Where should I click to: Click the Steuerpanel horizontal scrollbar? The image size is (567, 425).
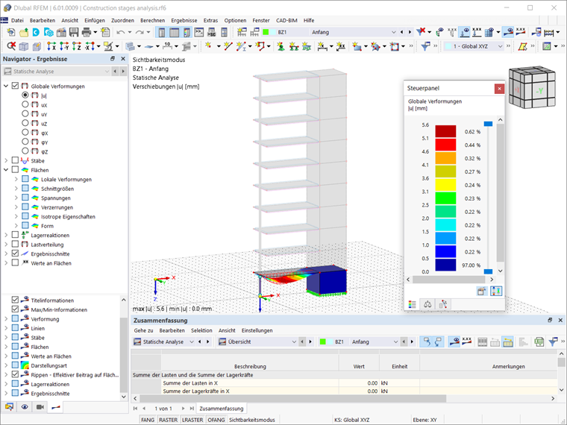click(x=448, y=280)
